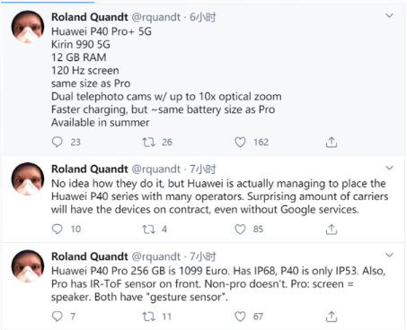Like the tweet with 67 likes
This screenshot has width=407, height=330.
pos(240,317)
